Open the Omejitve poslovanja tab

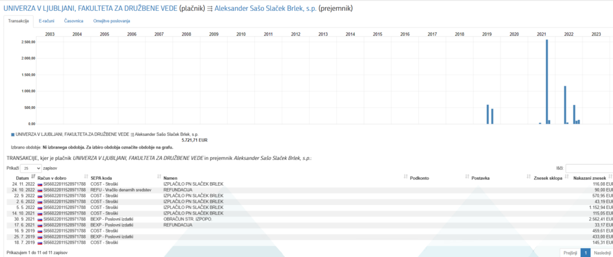(111, 21)
